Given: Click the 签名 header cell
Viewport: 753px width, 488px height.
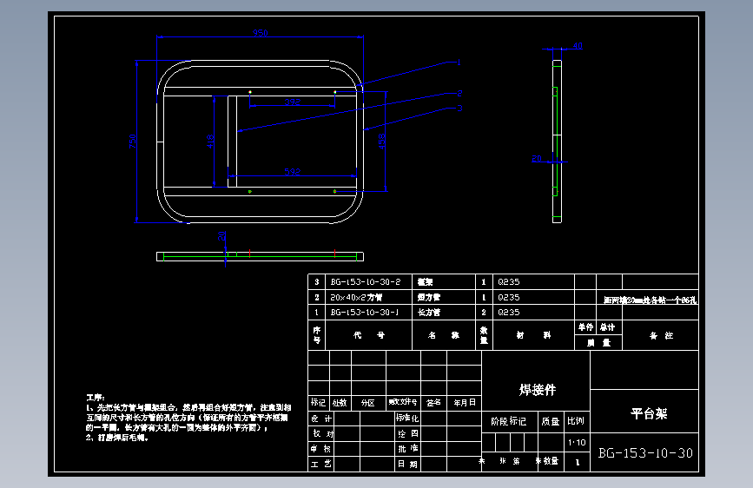Looking at the screenshot, I should (x=433, y=403).
